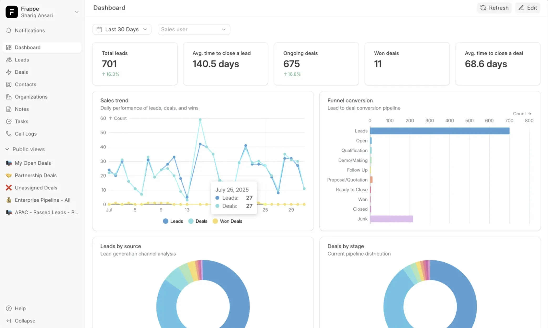The height and width of the screenshot is (328, 548).
Task: Click the Enterprise Pipeline money bag icon
Action: click(9, 200)
